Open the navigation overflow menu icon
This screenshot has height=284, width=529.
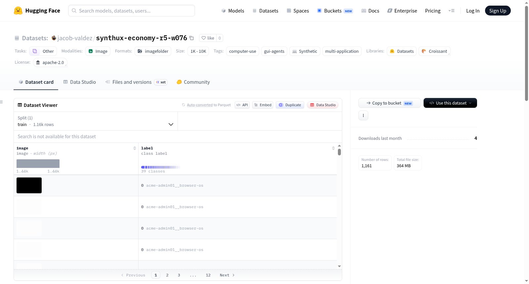451,11
